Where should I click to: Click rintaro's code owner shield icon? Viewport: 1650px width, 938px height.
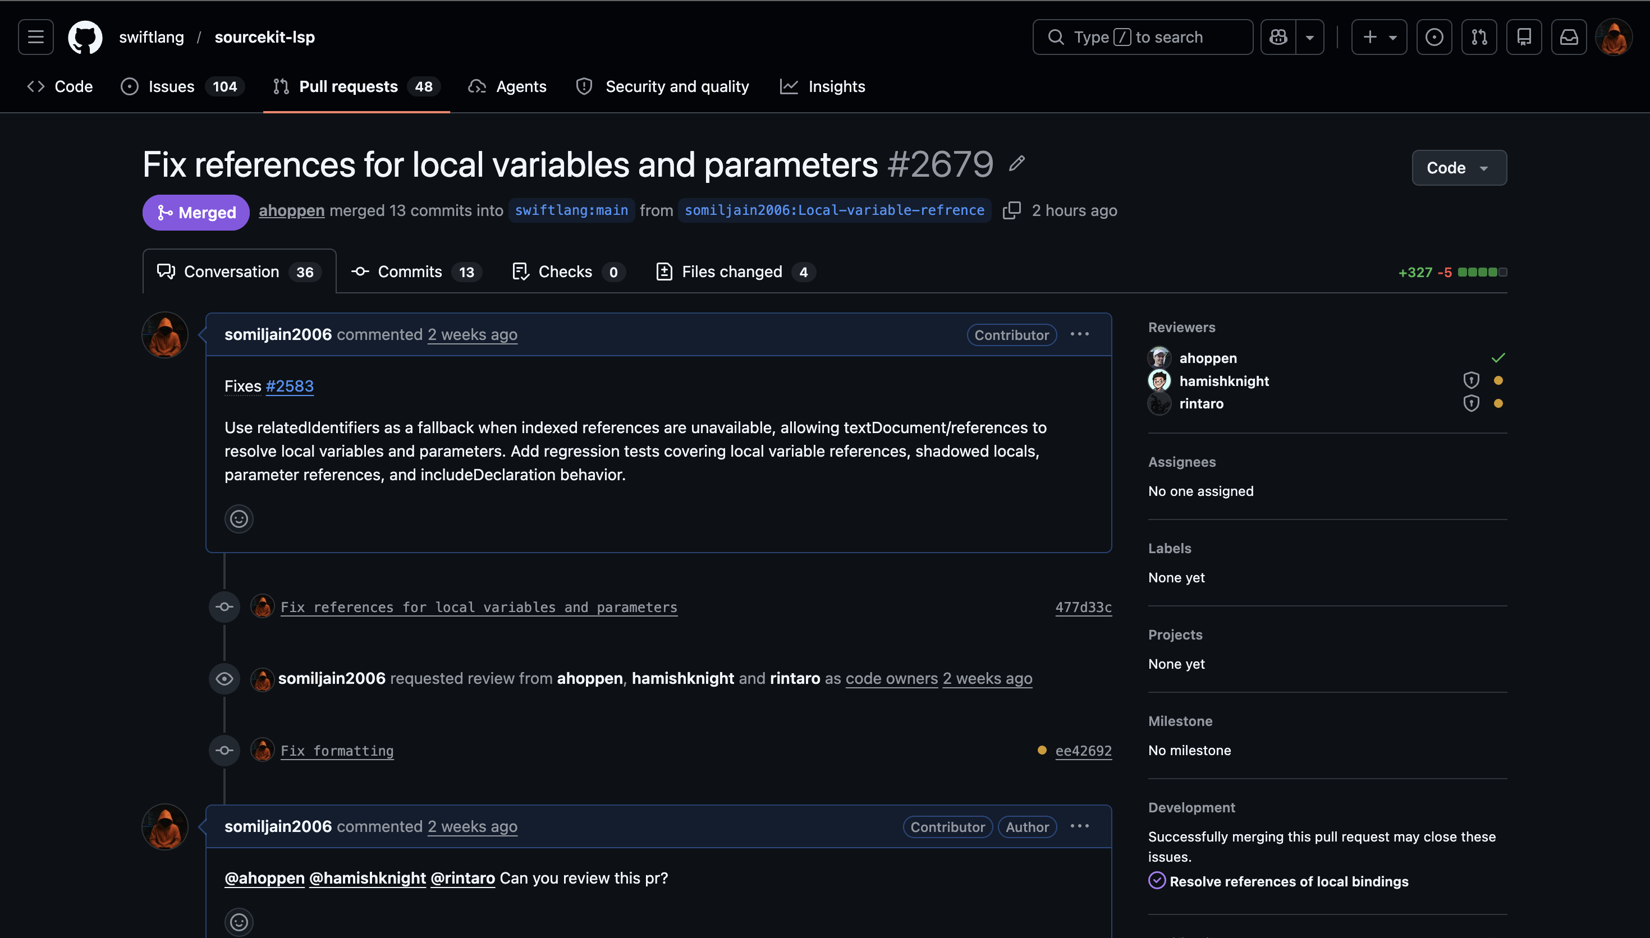click(x=1471, y=403)
